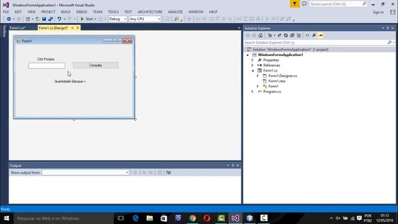Image resolution: width=398 pixels, height=224 pixels.
Task: Open the PROJECT menu
Action: click(48, 12)
